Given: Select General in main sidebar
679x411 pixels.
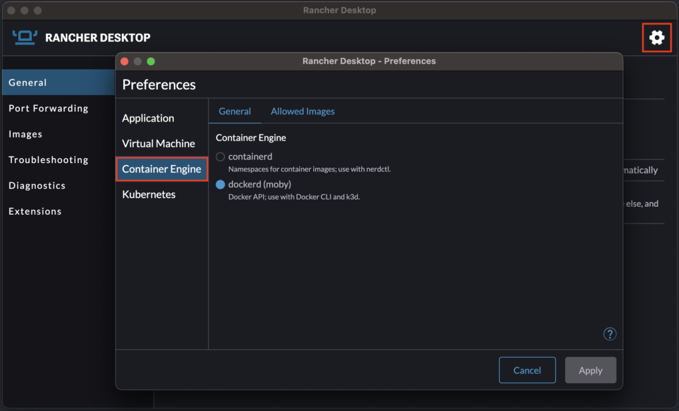Looking at the screenshot, I should click(x=28, y=82).
